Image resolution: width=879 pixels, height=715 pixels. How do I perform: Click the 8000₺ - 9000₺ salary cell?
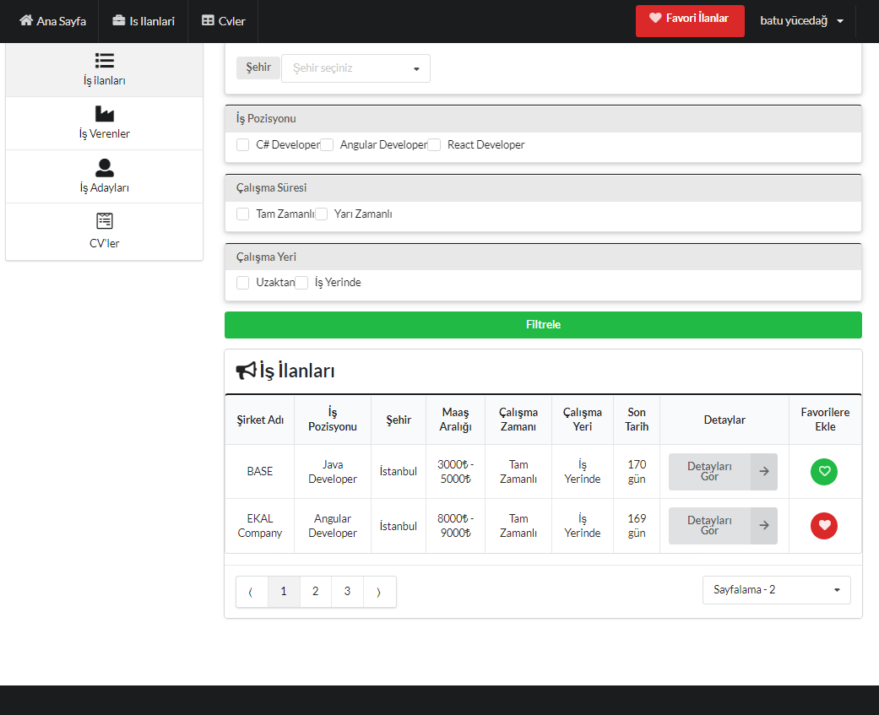pyautogui.click(x=455, y=526)
